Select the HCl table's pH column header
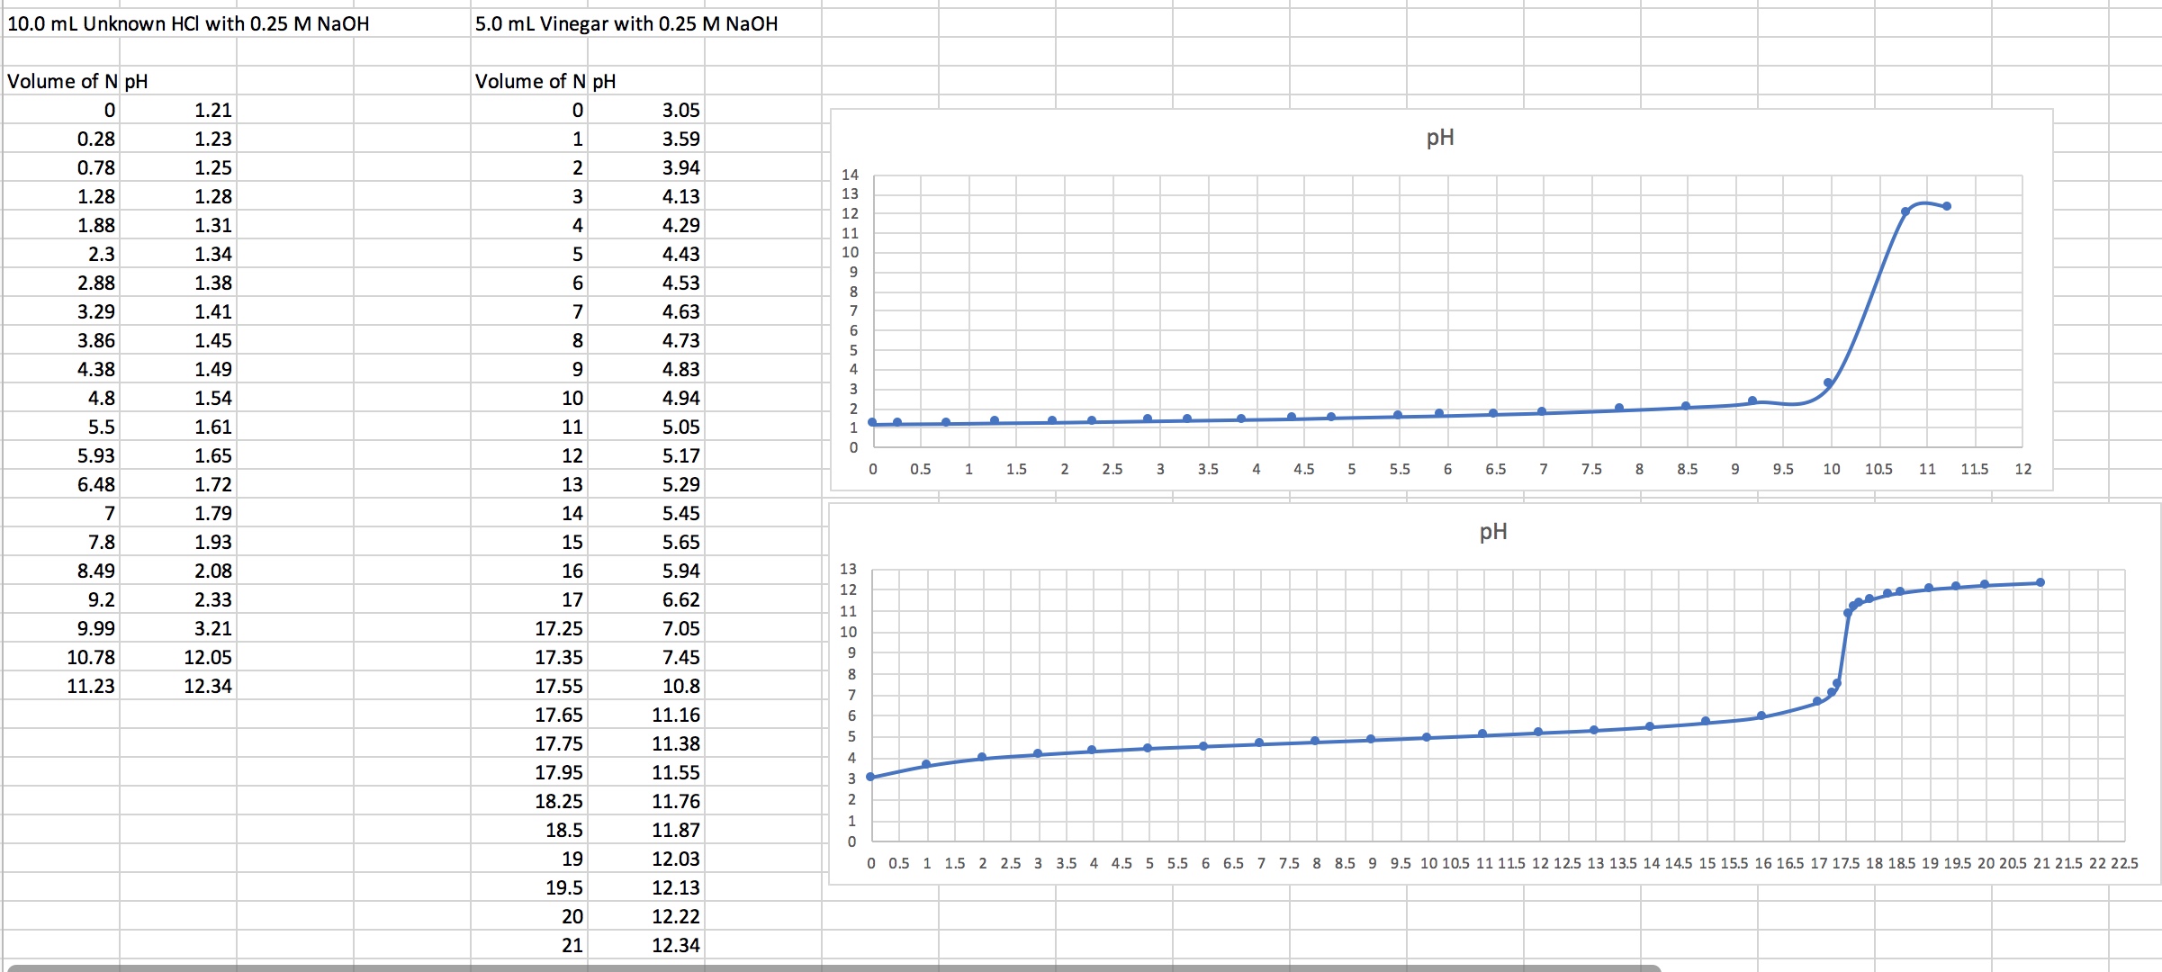Image resolution: width=2162 pixels, height=972 pixels. pos(137,81)
